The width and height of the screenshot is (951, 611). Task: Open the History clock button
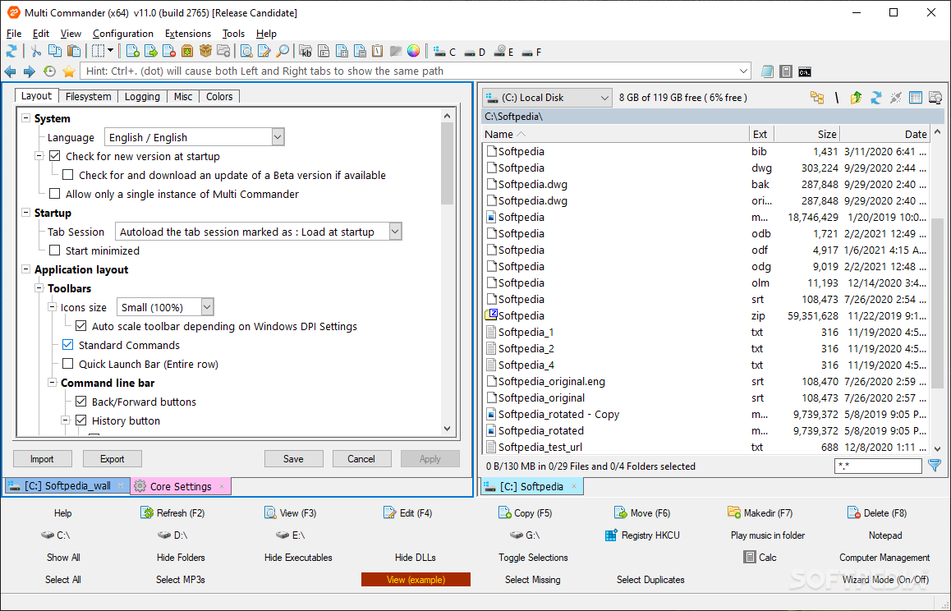click(x=50, y=71)
